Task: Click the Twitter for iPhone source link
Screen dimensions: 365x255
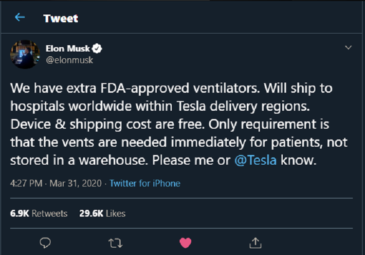Action: pos(145,184)
